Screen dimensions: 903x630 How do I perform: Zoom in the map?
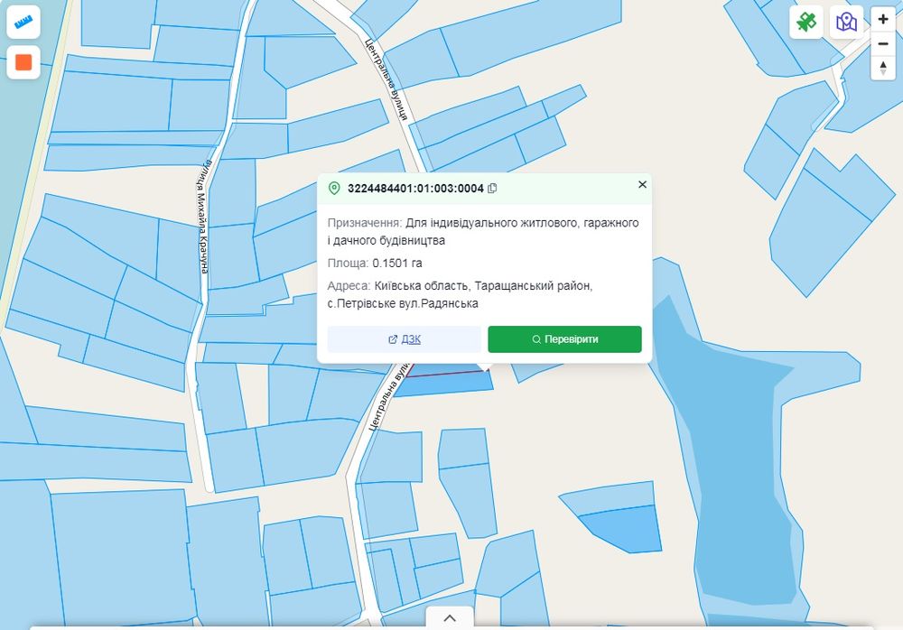(x=883, y=19)
